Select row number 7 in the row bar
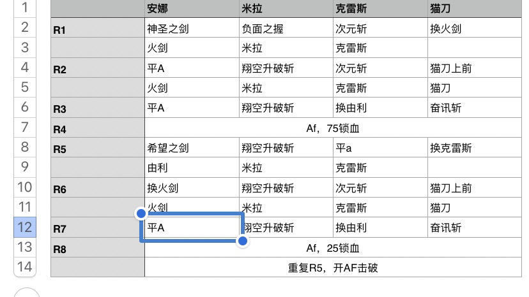Viewport: 529px width, 297px height. coord(24,127)
